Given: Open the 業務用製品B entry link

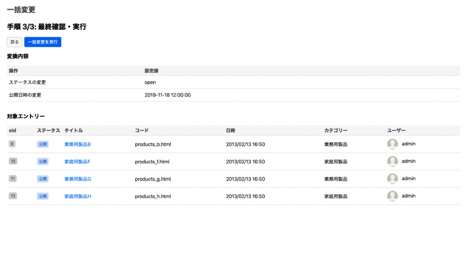Looking at the screenshot, I should [77, 144].
